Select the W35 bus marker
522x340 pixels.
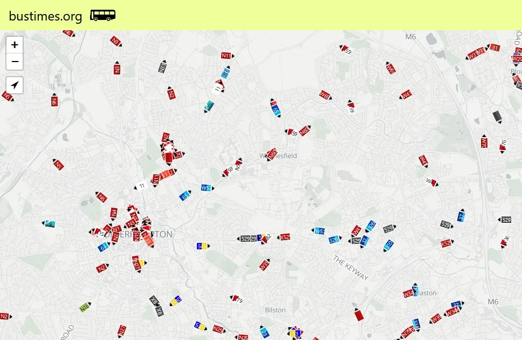click(x=264, y=265)
